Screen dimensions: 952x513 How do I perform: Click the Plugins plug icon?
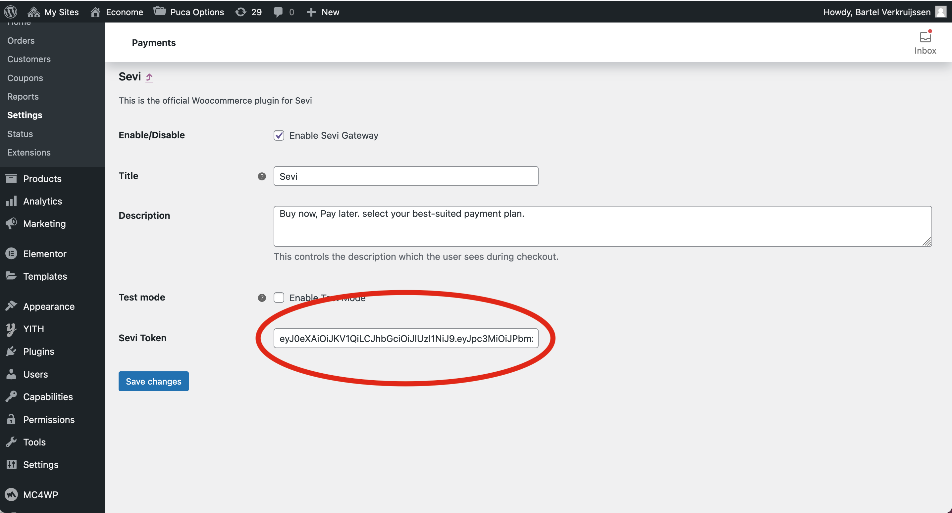[11, 351]
